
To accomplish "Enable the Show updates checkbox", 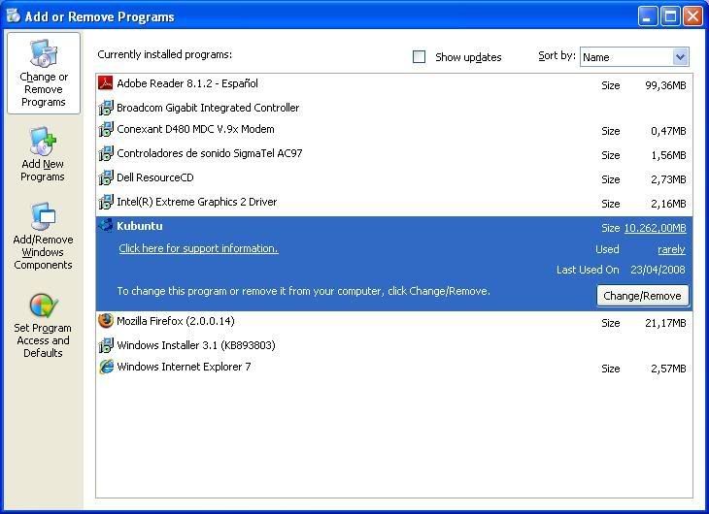I will pyautogui.click(x=420, y=57).
